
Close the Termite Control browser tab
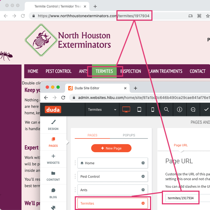click(x=85, y=6)
